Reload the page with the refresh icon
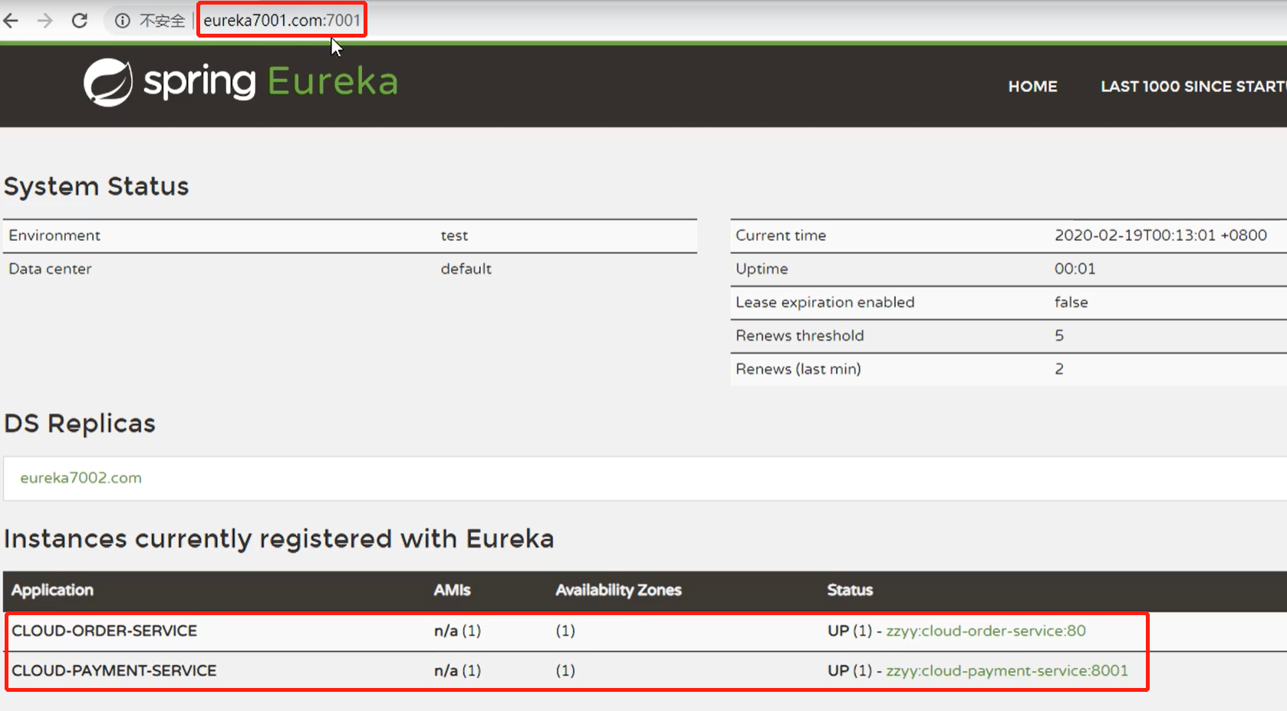This screenshot has width=1287, height=711. point(80,21)
